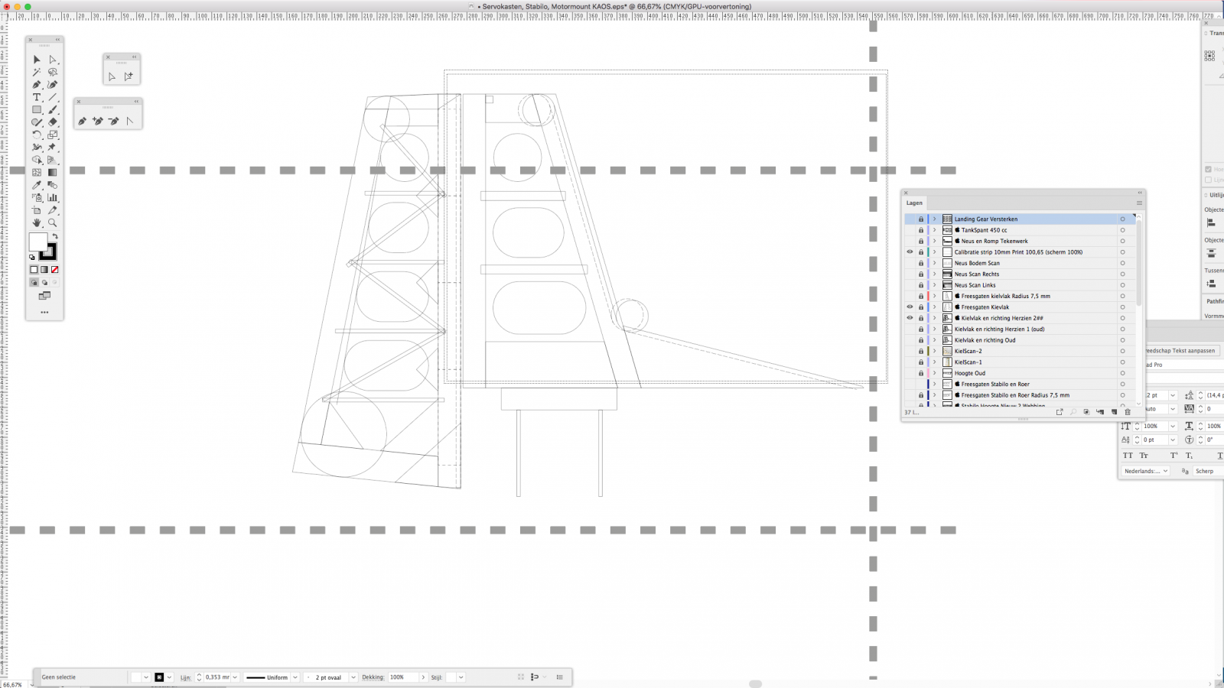
Task: Click the Dekking 100% opacity field
Action: 402,677
